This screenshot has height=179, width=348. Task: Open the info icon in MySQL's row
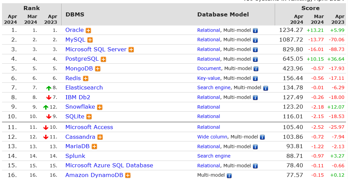[x=255, y=40]
